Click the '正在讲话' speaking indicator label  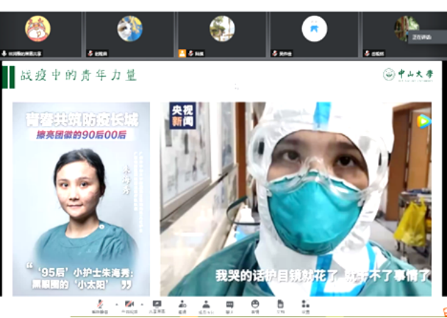[x=421, y=37]
